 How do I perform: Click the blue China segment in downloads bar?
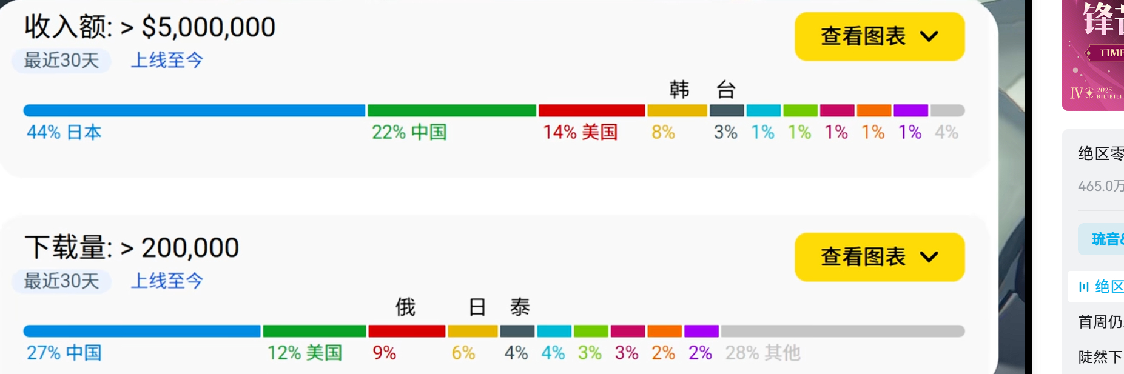point(142,331)
